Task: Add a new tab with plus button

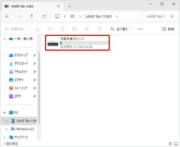Action: (x=70, y=6)
